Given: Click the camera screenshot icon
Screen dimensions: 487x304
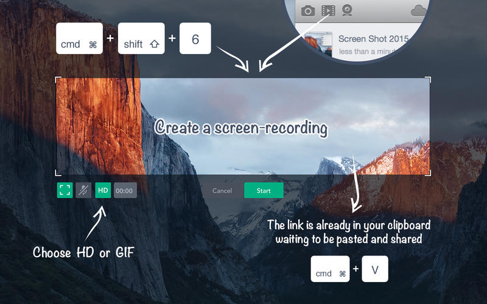Looking at the screenshot, I should tap(308, 11).
